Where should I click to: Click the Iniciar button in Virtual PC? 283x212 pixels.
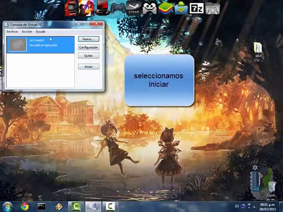(x=89, y=67)
